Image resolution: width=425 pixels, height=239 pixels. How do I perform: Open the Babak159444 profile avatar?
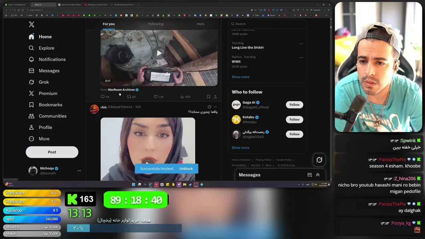point(94,109)
